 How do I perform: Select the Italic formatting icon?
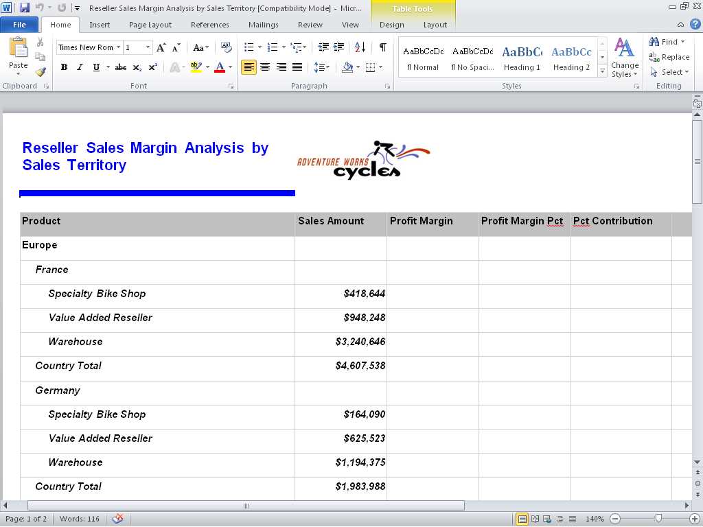80,67
